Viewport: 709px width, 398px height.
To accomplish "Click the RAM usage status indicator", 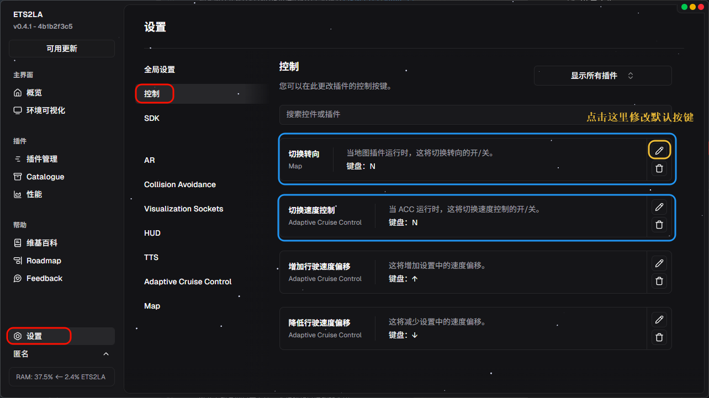I will (62, 376).
